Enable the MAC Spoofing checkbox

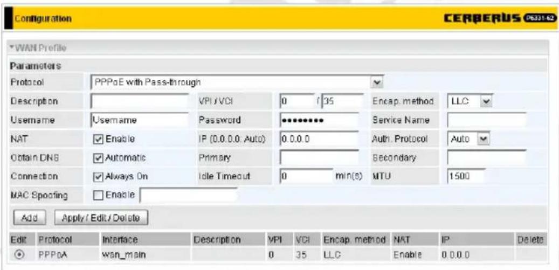coord(98,195)
